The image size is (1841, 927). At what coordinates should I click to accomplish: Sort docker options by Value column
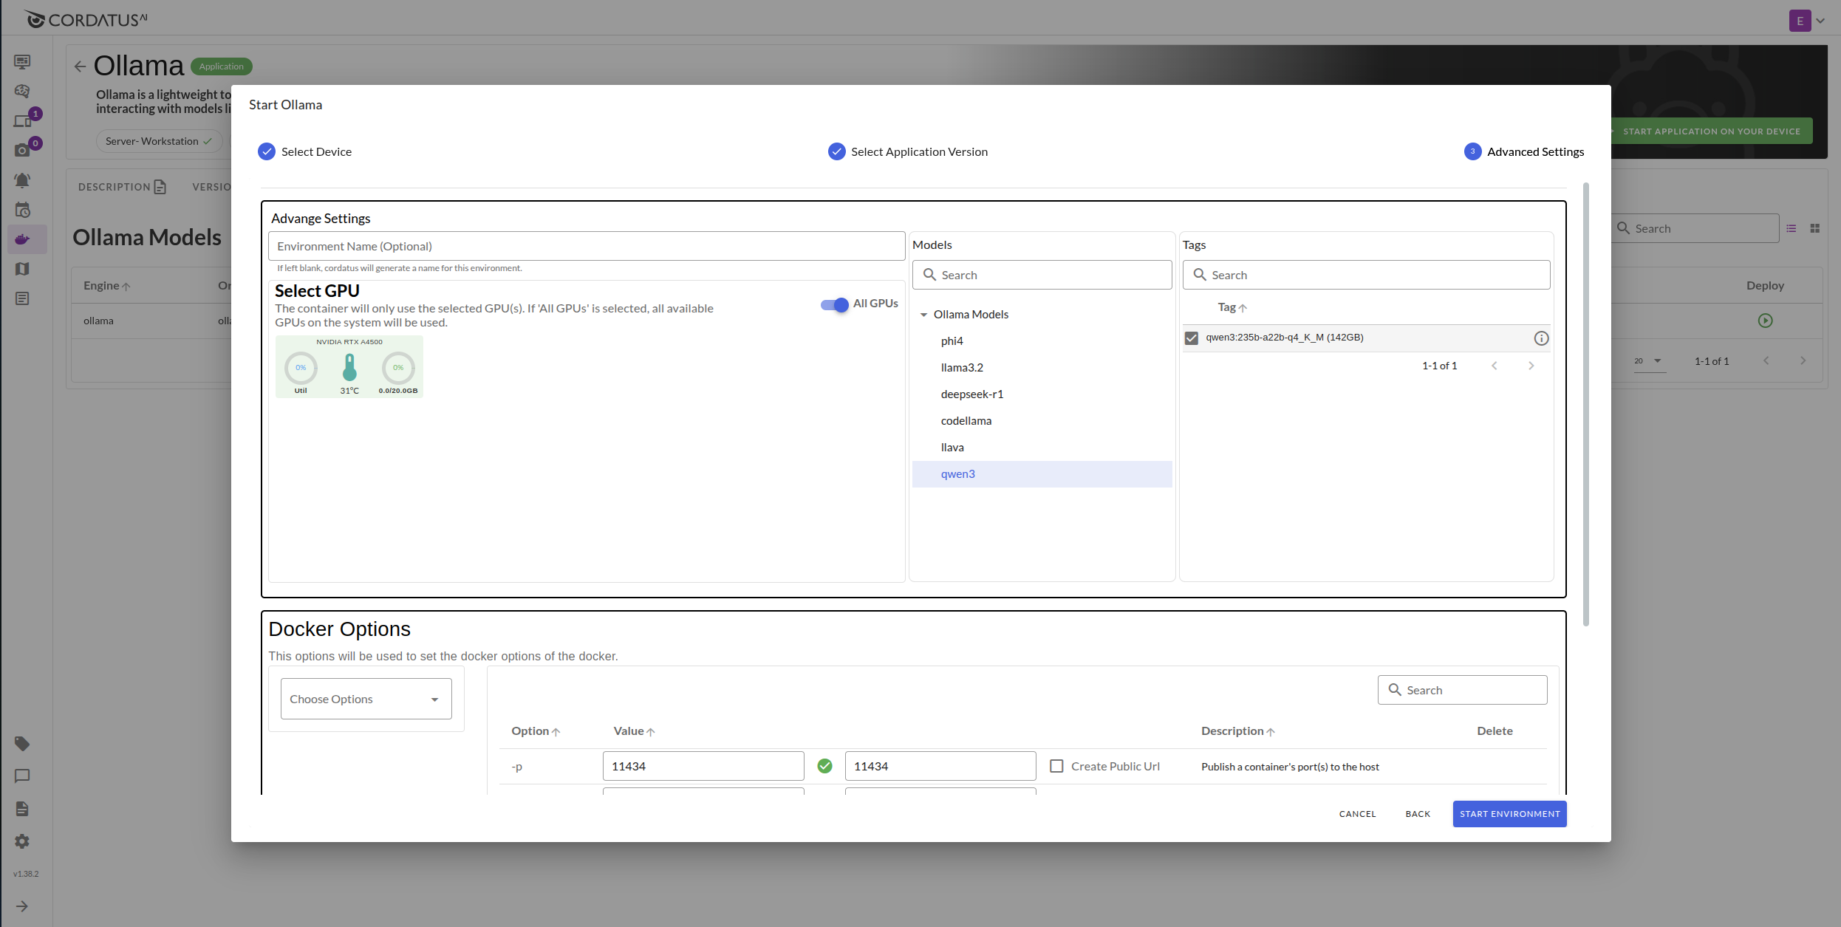pyautogui.click(x=634, y=731)
